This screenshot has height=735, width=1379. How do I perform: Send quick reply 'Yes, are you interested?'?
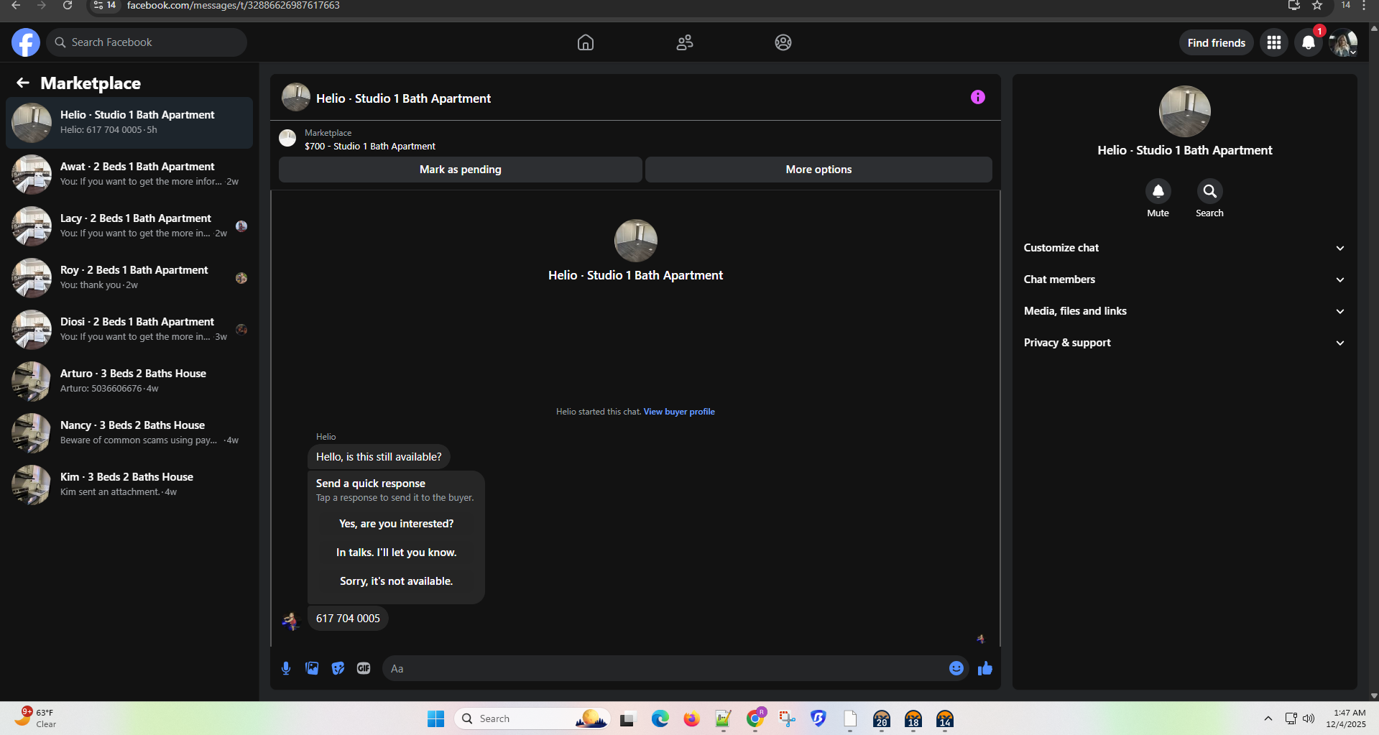(x=396, y=524)
